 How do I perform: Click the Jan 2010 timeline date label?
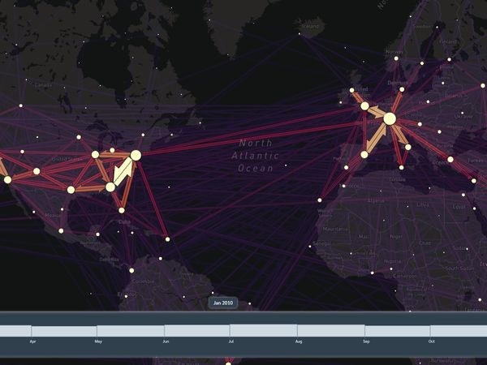pyautogui.click(x=222, y=303)
